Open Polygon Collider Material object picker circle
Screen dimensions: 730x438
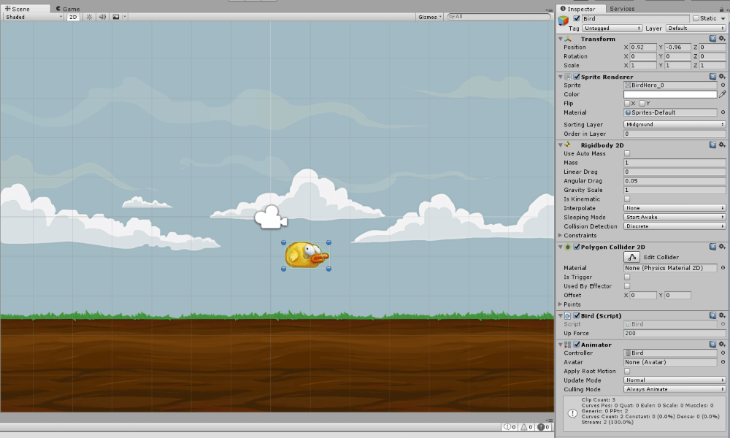click(723, 268)
